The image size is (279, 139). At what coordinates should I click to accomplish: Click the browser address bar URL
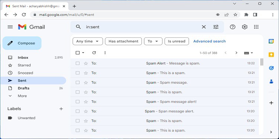pos(67,15)
